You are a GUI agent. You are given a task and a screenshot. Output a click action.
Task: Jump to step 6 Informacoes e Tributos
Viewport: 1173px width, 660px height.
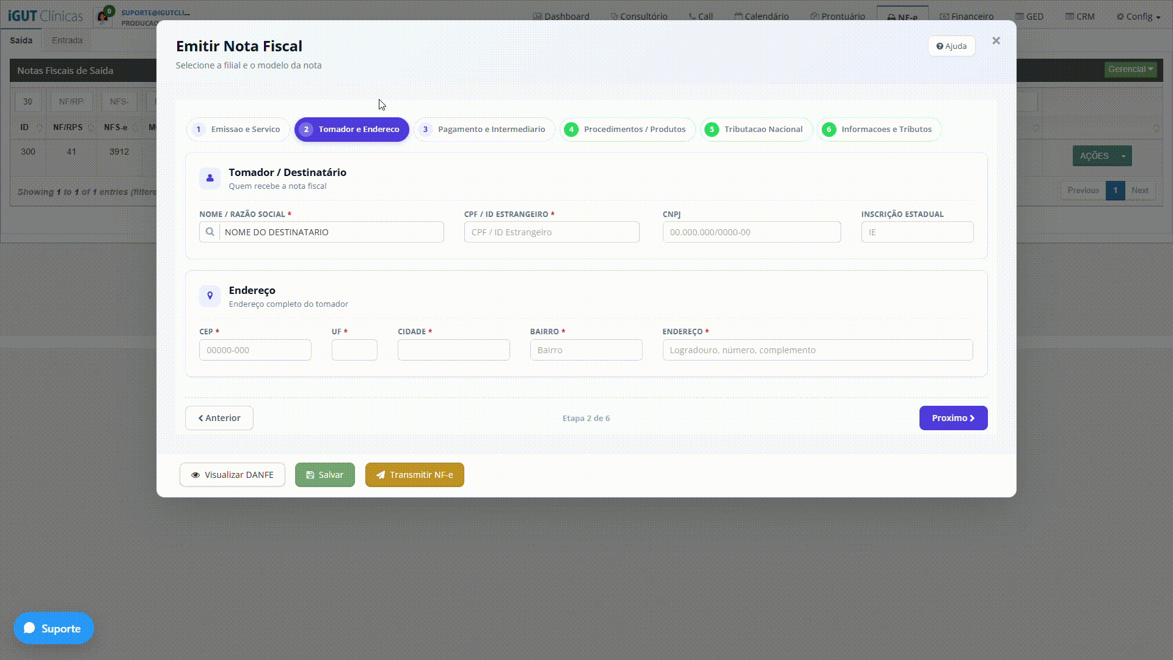[879, 130]
